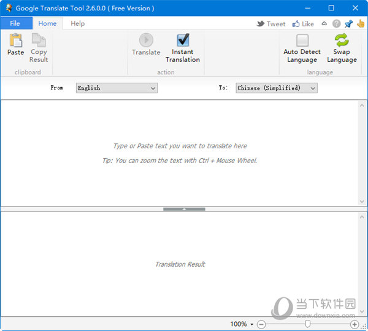
Task: Click the zoom slider handle
Action: 307,324
